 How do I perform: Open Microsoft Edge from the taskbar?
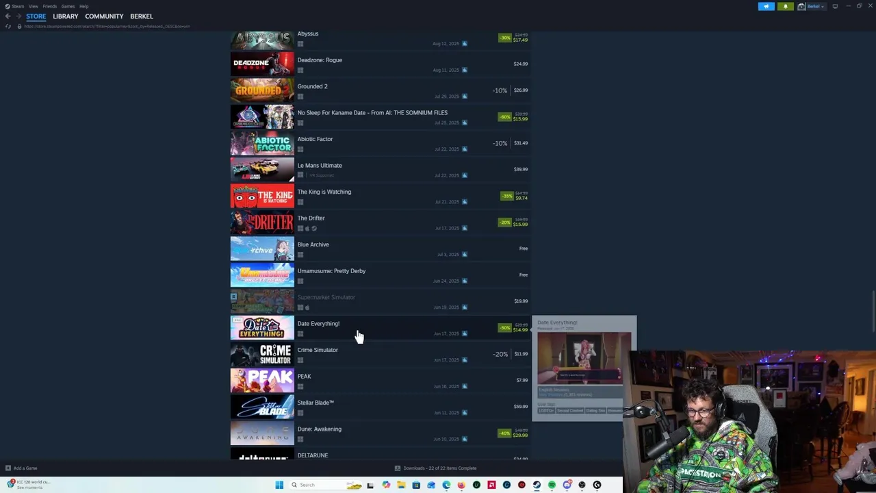pos(446,485)
